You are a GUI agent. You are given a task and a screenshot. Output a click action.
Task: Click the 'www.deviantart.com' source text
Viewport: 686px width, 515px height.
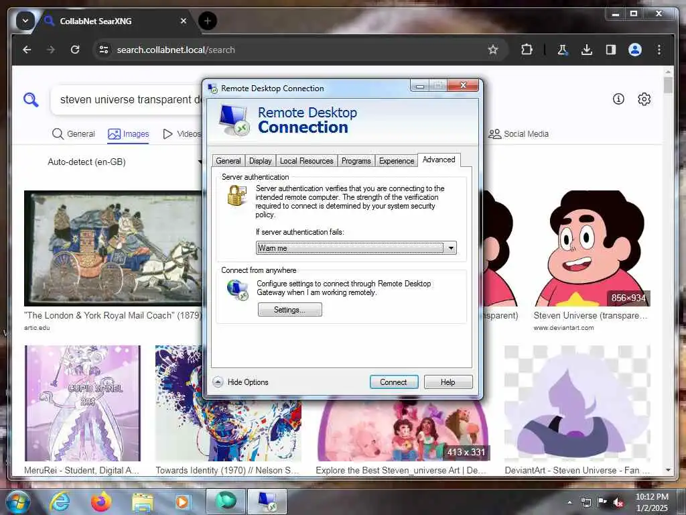point(563,327)
